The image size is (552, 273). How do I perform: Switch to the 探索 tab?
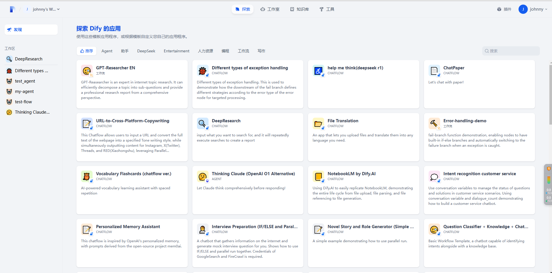[243, 9]
